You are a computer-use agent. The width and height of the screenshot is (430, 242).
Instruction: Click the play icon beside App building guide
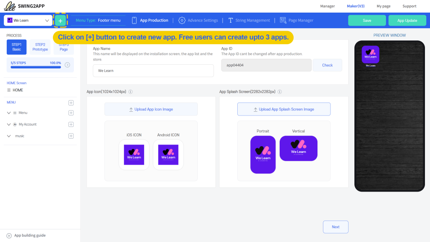9,236
